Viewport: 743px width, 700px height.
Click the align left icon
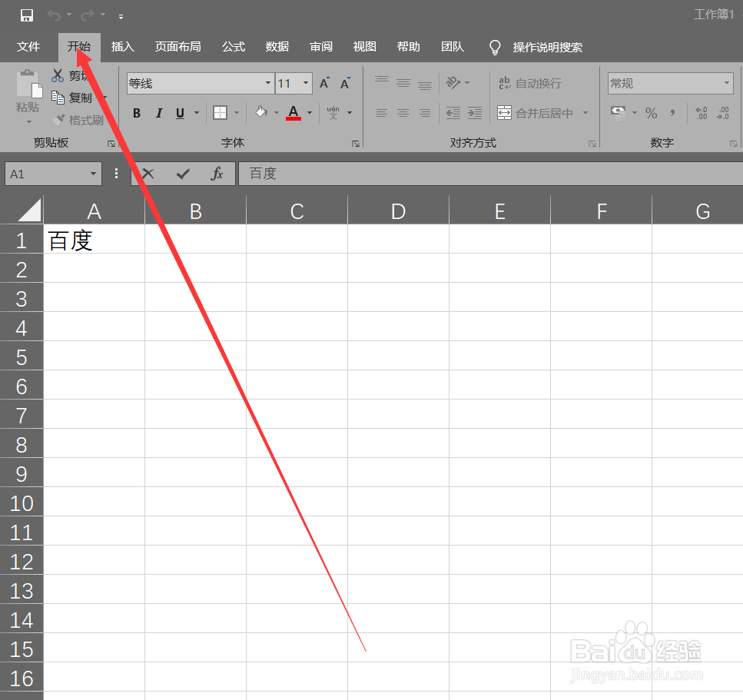click(382, 113)
